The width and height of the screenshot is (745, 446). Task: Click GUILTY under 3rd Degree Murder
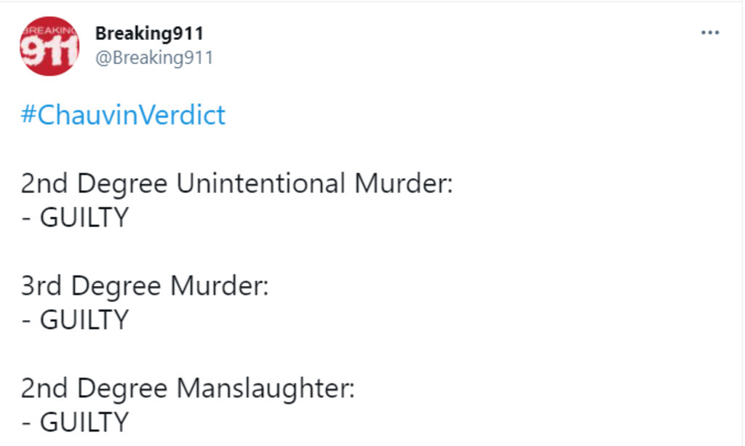pos(84,320)
